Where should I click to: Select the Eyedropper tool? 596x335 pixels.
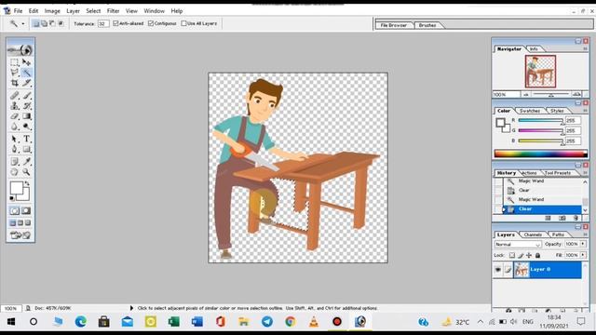[26, 162]
